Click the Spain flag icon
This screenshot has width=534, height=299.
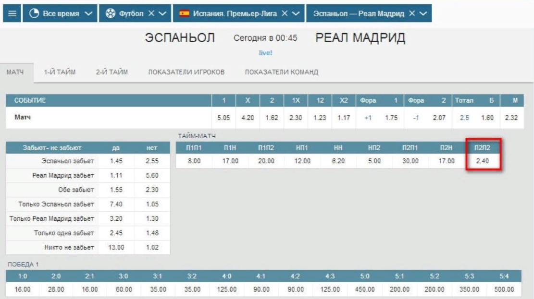(x=184, y=13)
